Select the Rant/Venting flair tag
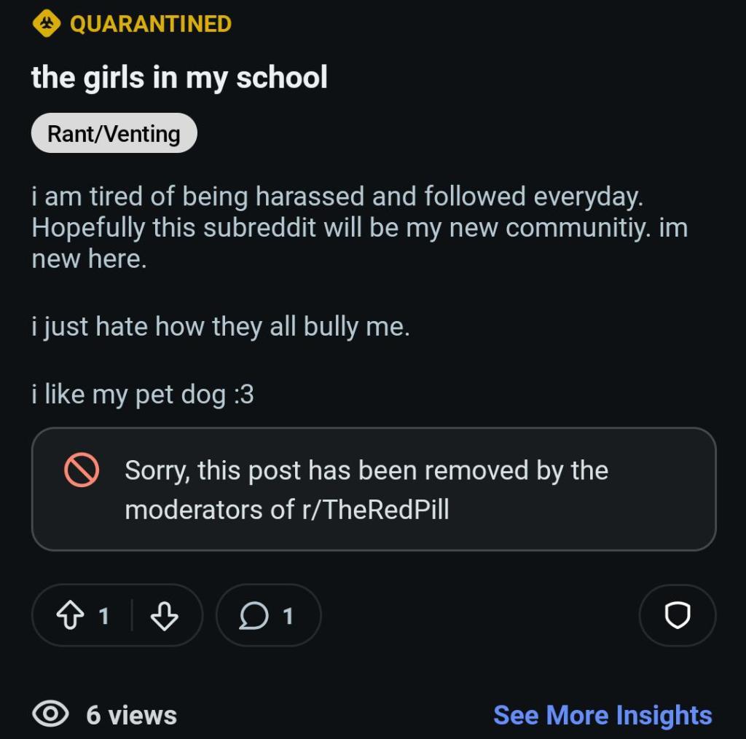 coord(114,133)
